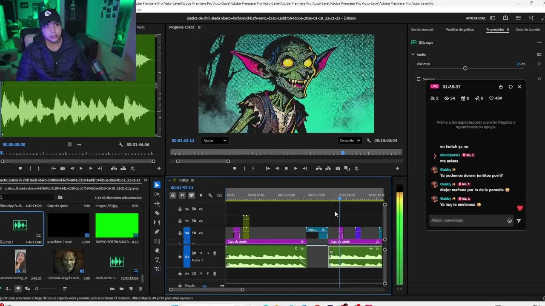This screenshot has height=306, width=545.
Task: Click Extract button in Program monitor
Action: 328,168
